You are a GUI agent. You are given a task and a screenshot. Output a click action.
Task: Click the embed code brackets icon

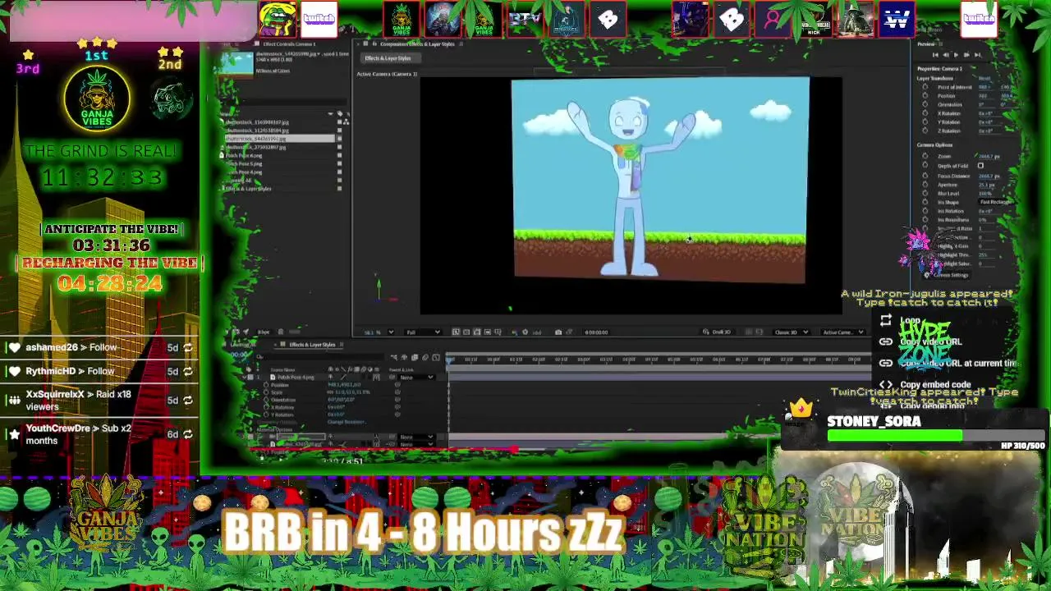click(x=885, y=384)
